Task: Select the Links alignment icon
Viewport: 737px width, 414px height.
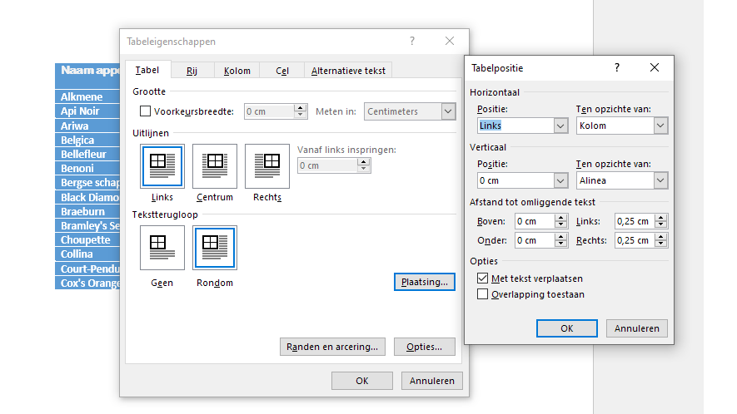Action: tap(162, 166)
